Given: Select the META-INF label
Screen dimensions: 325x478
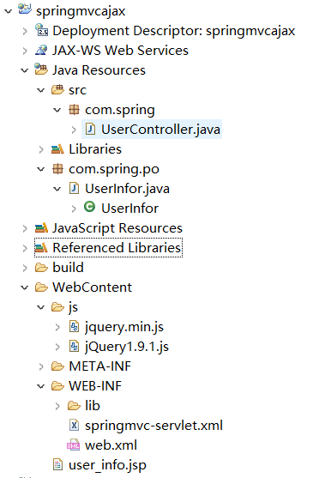Looking at the screenshot, I should 100,366.
